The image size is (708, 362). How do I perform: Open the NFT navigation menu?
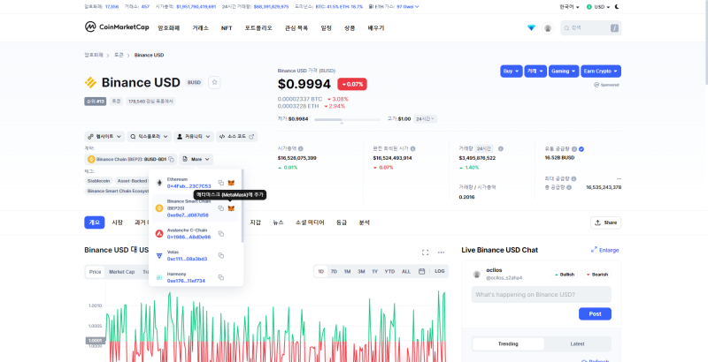coord(227,28)
